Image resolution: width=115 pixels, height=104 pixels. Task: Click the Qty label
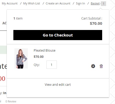coord(37,65)
